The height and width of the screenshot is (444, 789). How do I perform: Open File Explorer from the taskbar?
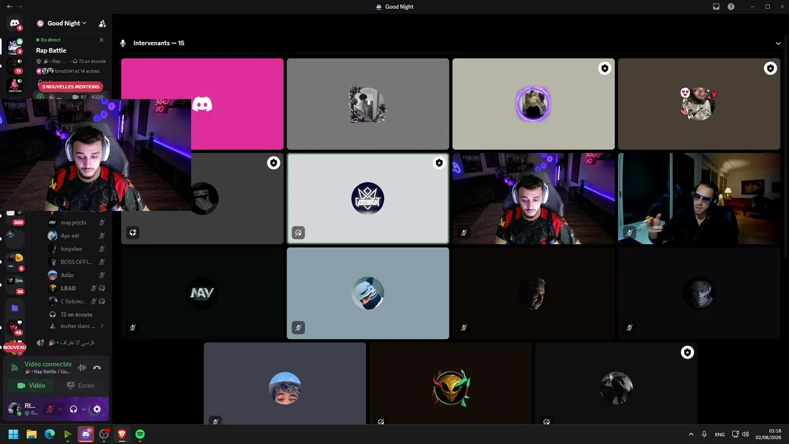pos(31,434)
